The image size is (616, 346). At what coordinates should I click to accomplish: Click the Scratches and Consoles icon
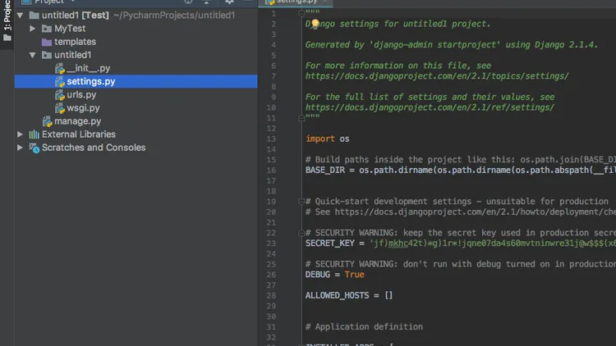pos(34,148)
